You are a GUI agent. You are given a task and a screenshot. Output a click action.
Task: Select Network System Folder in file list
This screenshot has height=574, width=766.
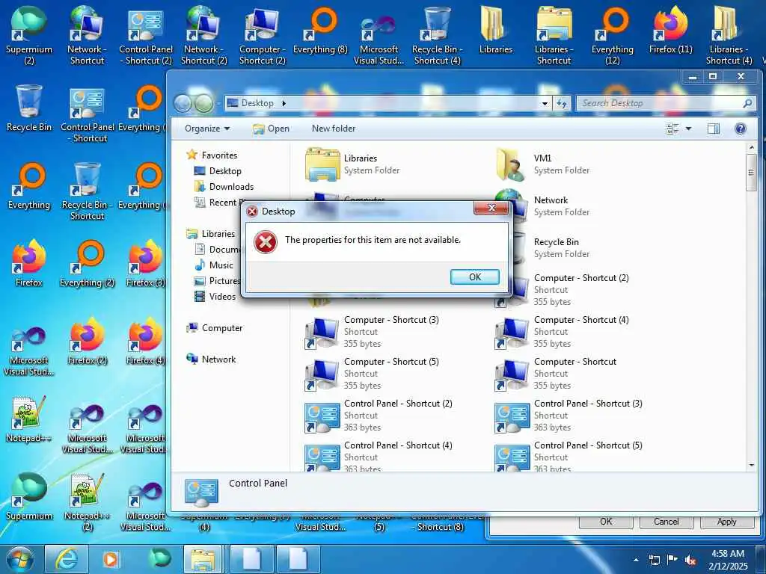point(542,206)
